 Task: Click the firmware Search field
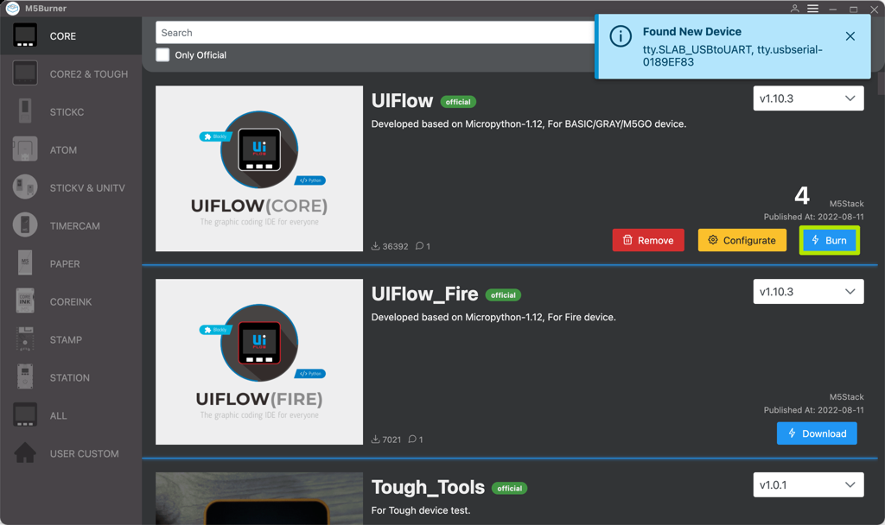click(375, 33)
